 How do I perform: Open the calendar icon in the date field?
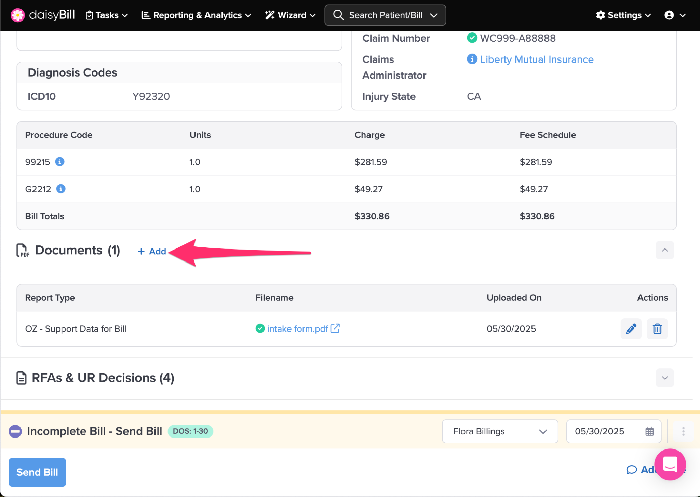[649, 431]
